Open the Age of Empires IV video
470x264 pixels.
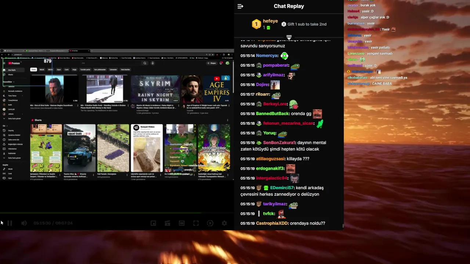click(206, 89)
